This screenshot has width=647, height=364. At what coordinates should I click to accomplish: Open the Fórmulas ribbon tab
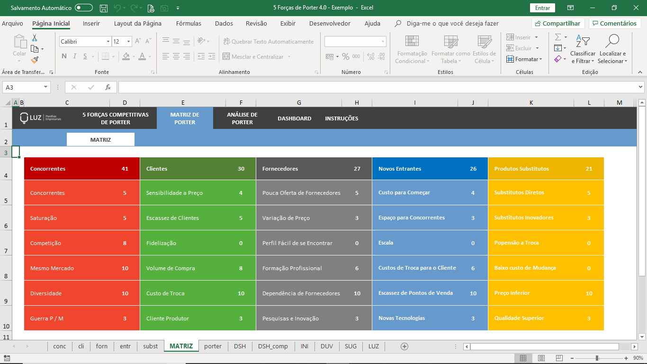[189, 23]
